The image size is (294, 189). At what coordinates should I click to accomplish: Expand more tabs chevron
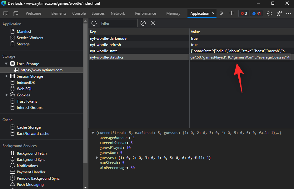pyautogui.click(x=222, y=13)
